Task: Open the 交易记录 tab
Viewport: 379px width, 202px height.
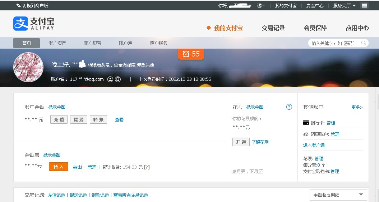Action: (273, 28)
